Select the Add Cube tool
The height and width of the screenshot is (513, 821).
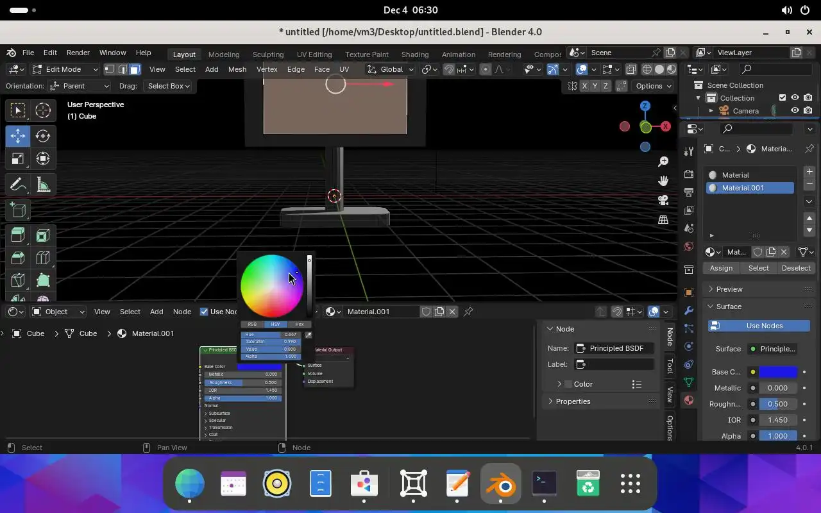point(18,210)
